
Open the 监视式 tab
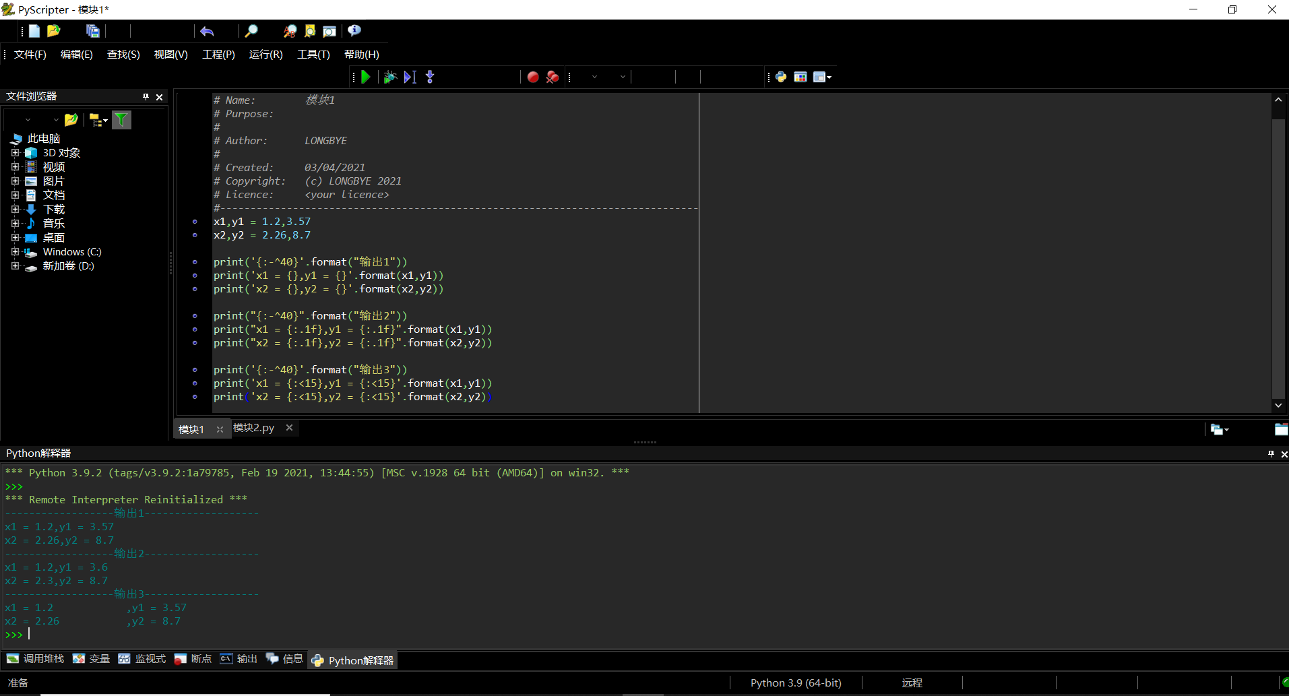tap(142, 659)
